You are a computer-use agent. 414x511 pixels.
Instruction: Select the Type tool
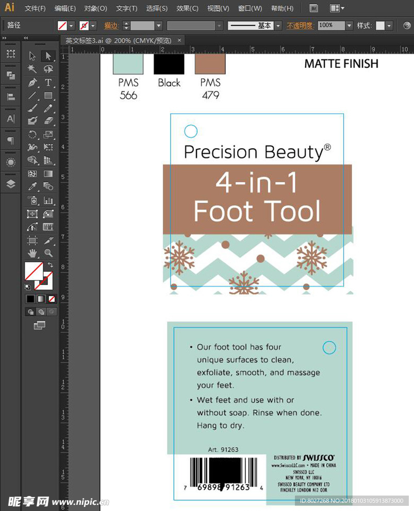point(48,82)
